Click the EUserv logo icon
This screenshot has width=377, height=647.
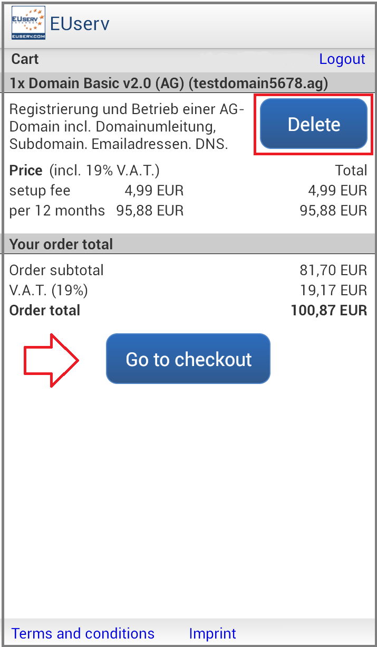tap(28, 23)
